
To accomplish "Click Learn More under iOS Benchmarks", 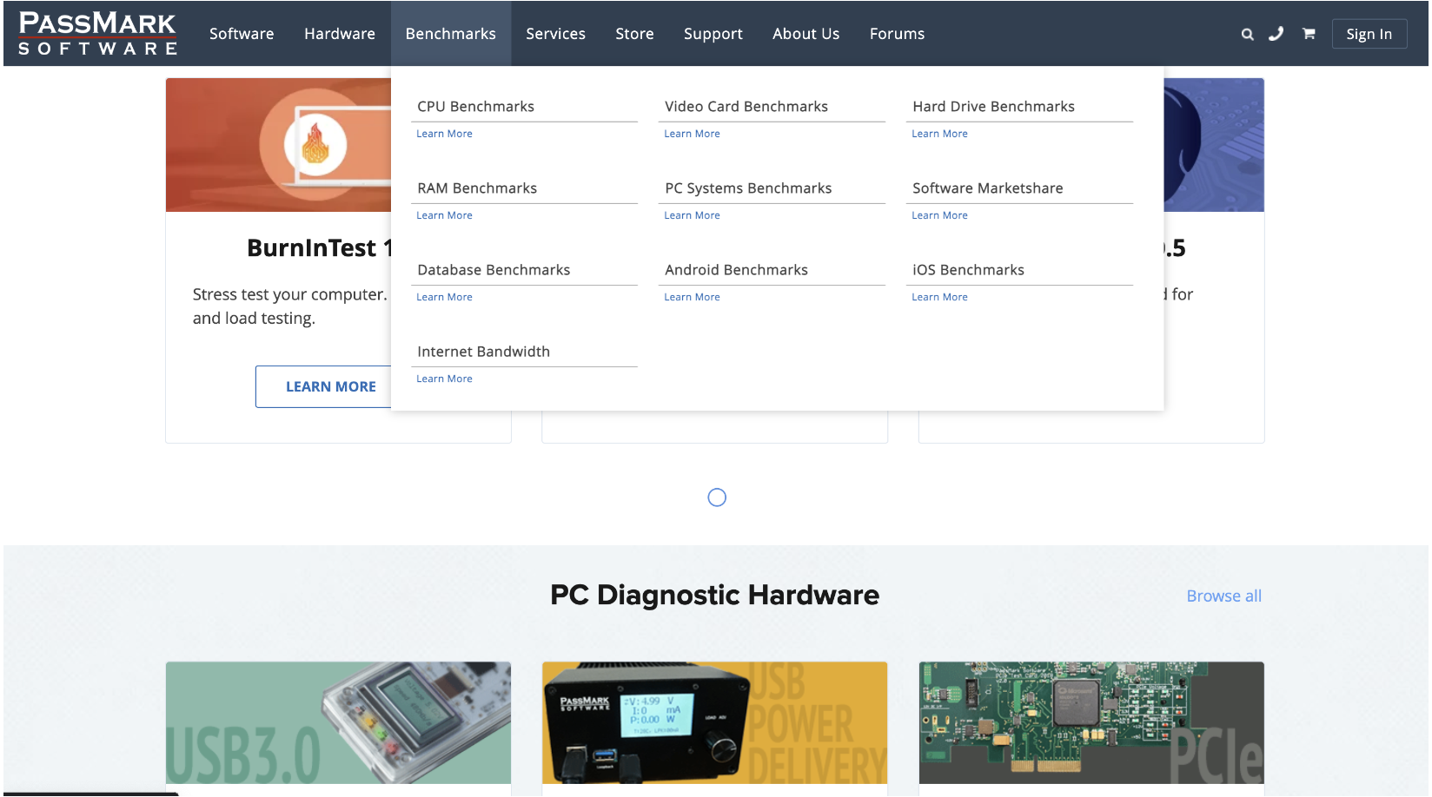I will pyautogui.click(x=939, y=297).
